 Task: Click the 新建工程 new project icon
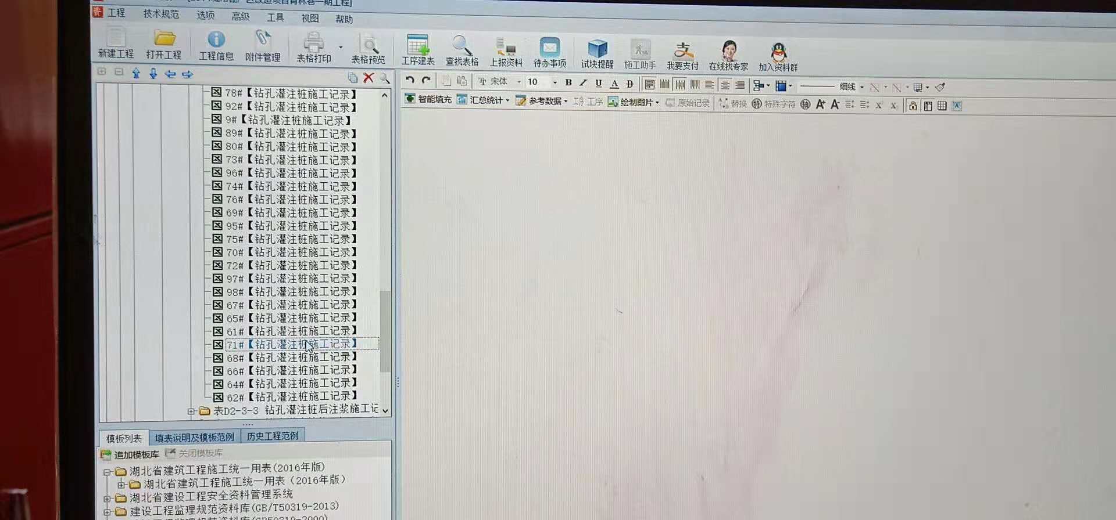(116, 43)
